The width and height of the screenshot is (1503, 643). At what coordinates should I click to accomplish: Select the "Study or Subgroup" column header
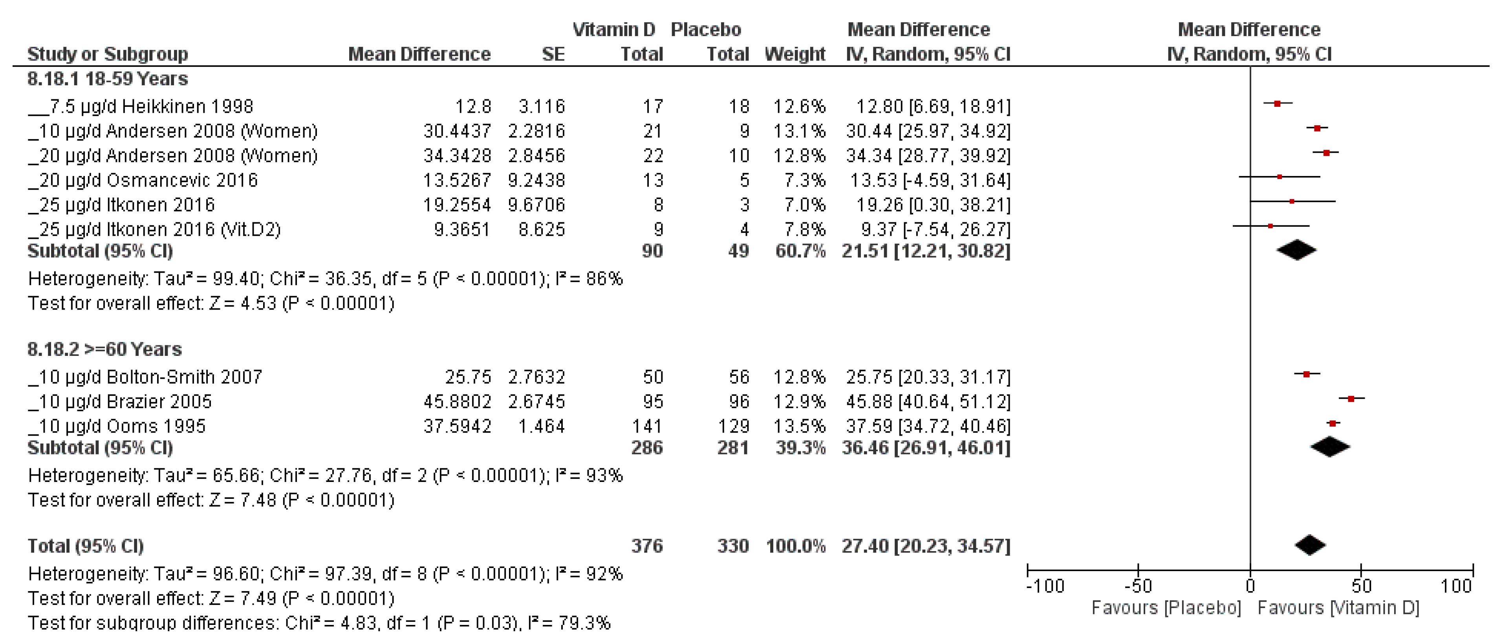pos(107,54)
